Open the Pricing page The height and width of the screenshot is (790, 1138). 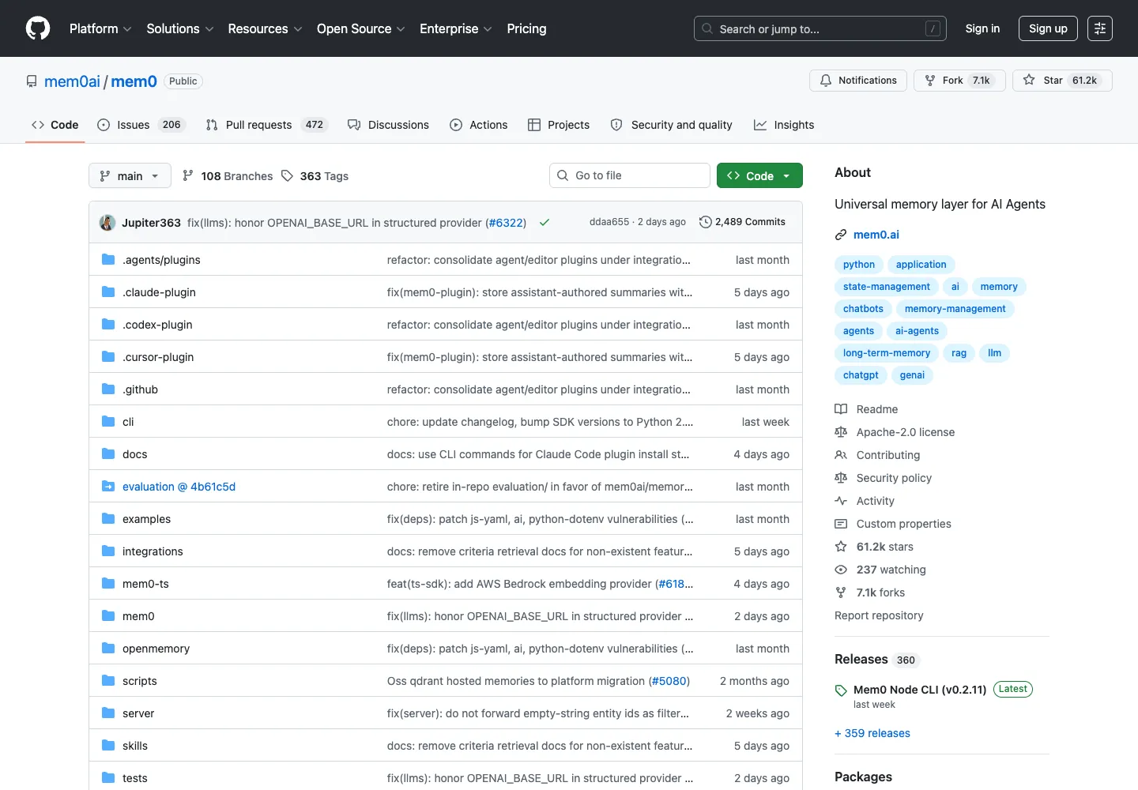(526, 28)
